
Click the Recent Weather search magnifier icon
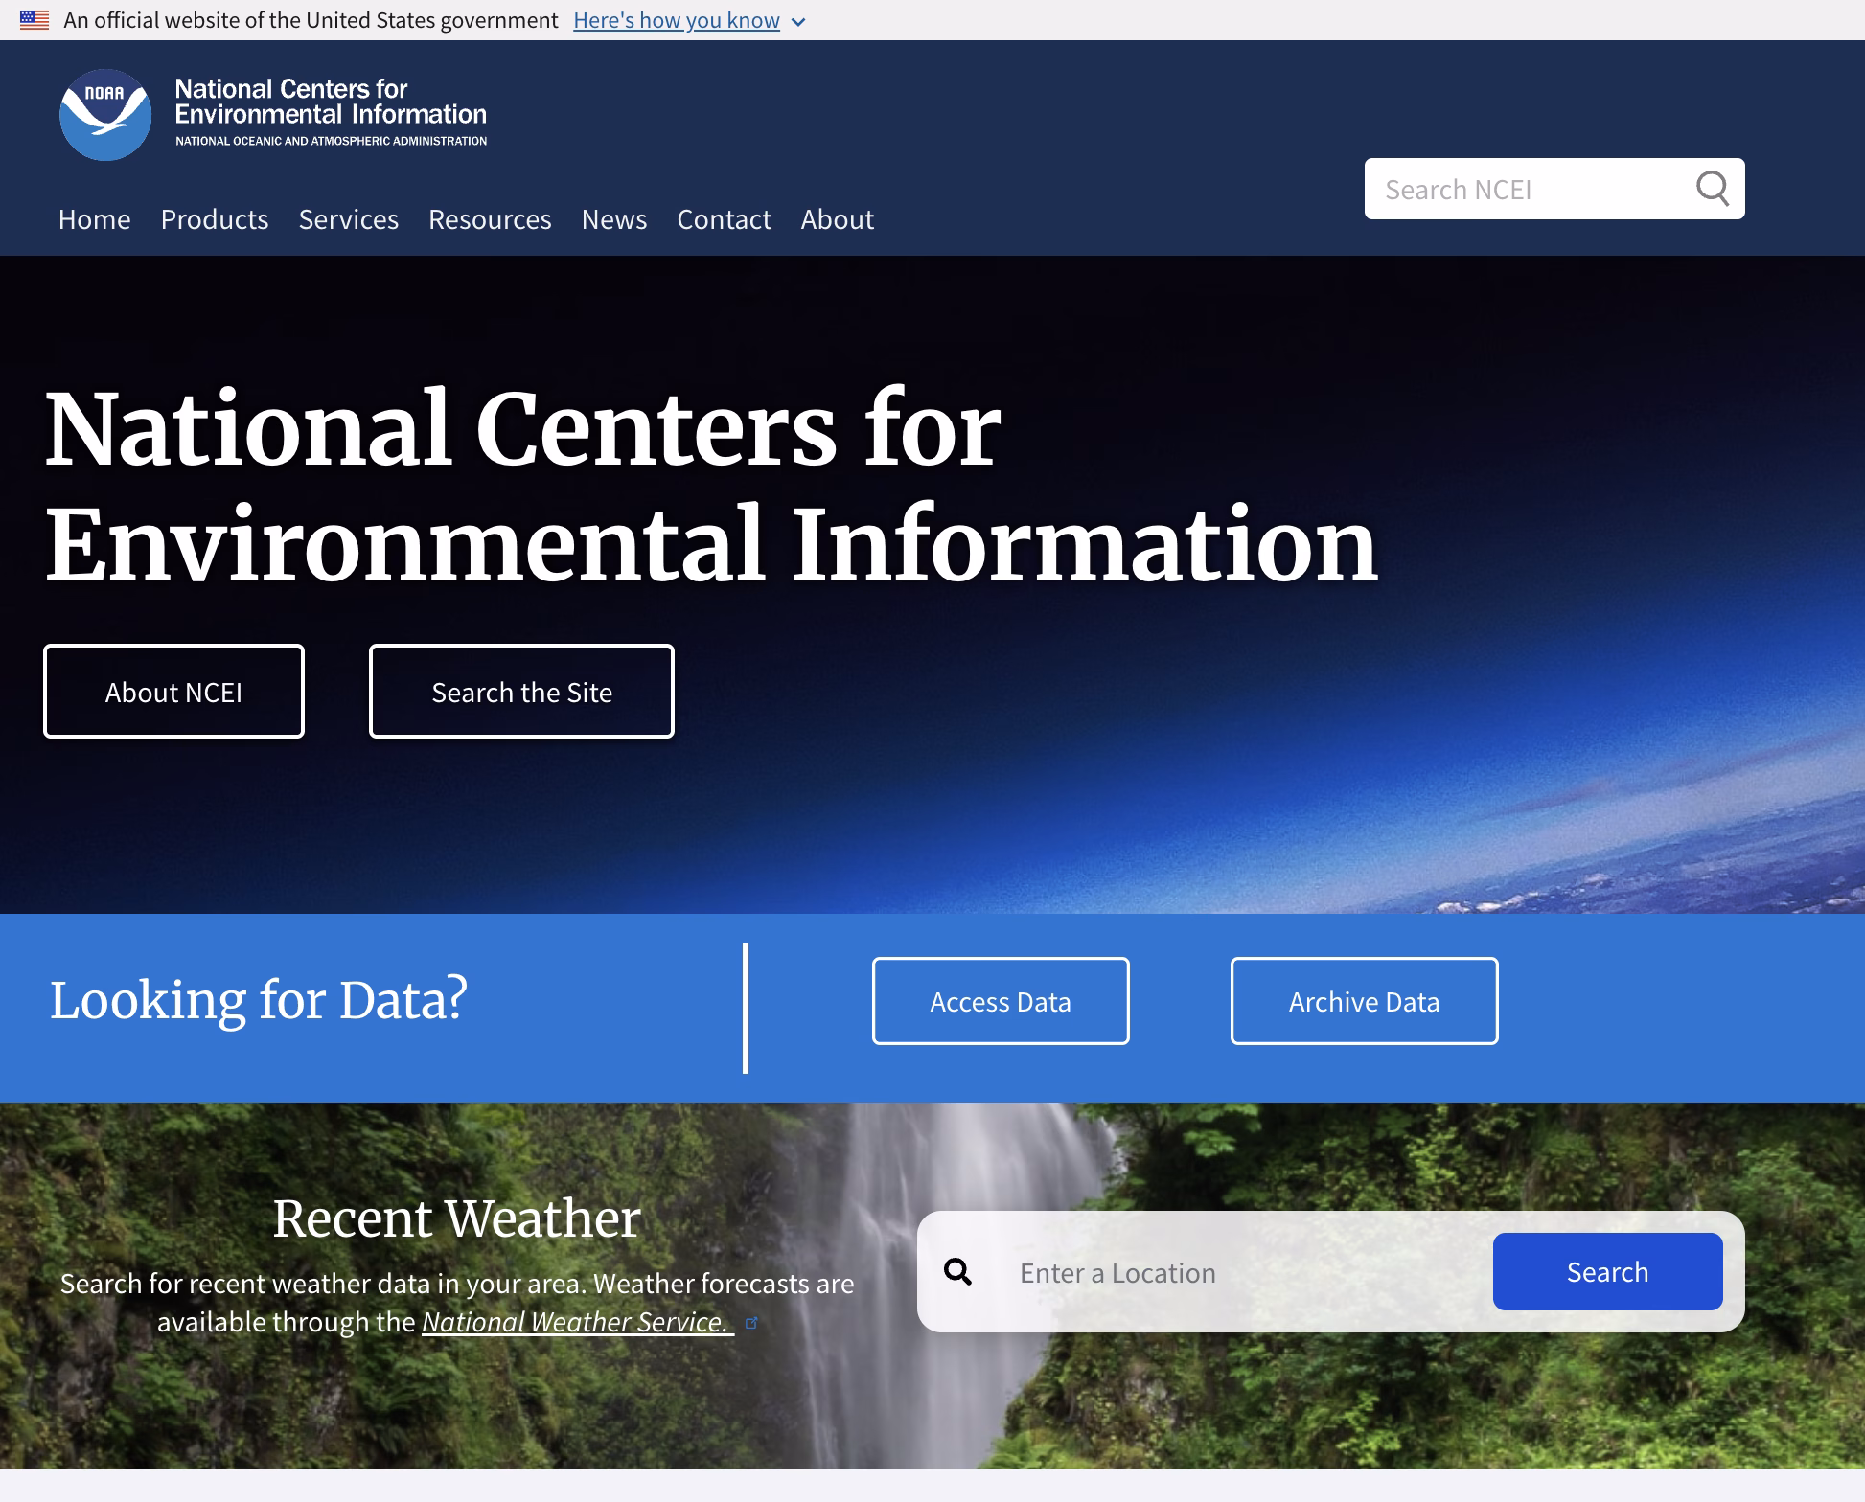point(957,1272)
